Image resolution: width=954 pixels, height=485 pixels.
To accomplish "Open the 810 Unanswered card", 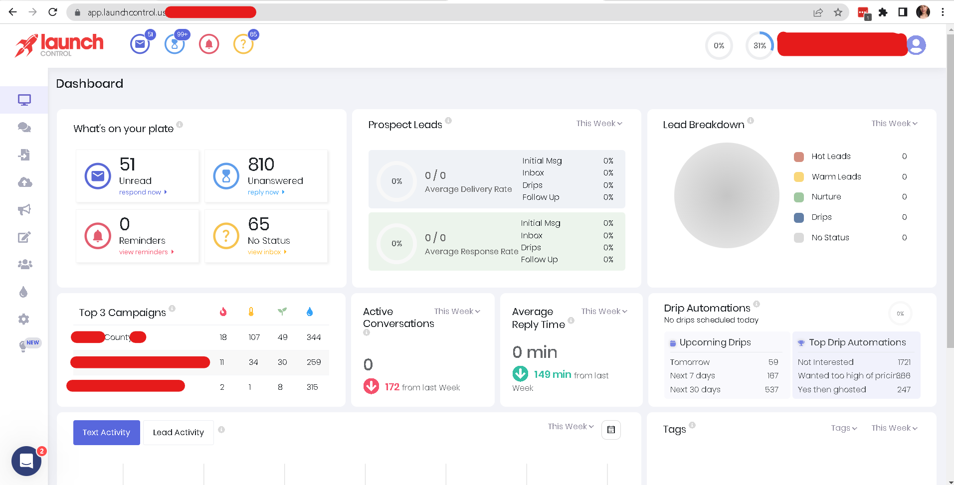I will (266, 176).
